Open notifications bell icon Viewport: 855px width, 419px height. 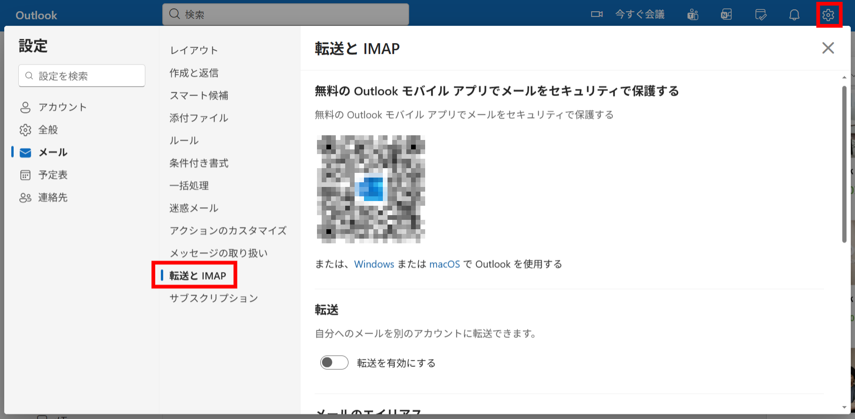tap(794, 15)
